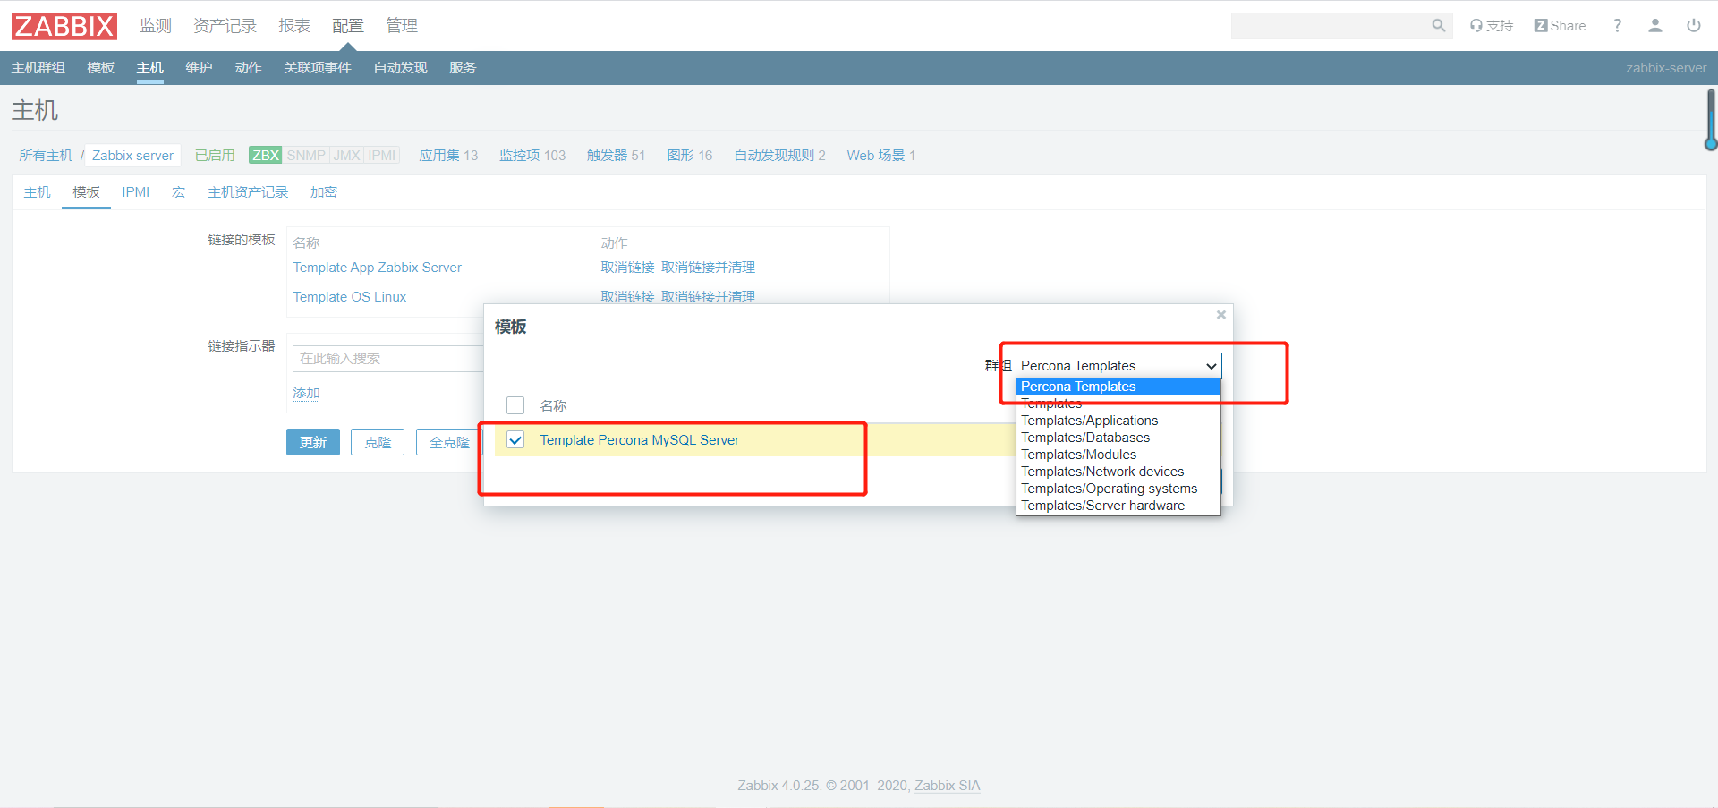Click the 更新 button
This screenshot has height=808, width=1718.
[x=313, y=442]
